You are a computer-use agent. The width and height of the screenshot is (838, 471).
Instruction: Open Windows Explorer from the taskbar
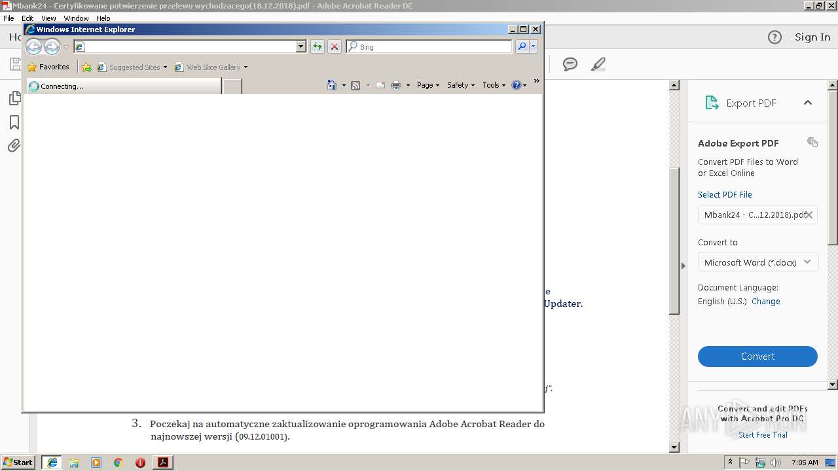pos(74,462)
